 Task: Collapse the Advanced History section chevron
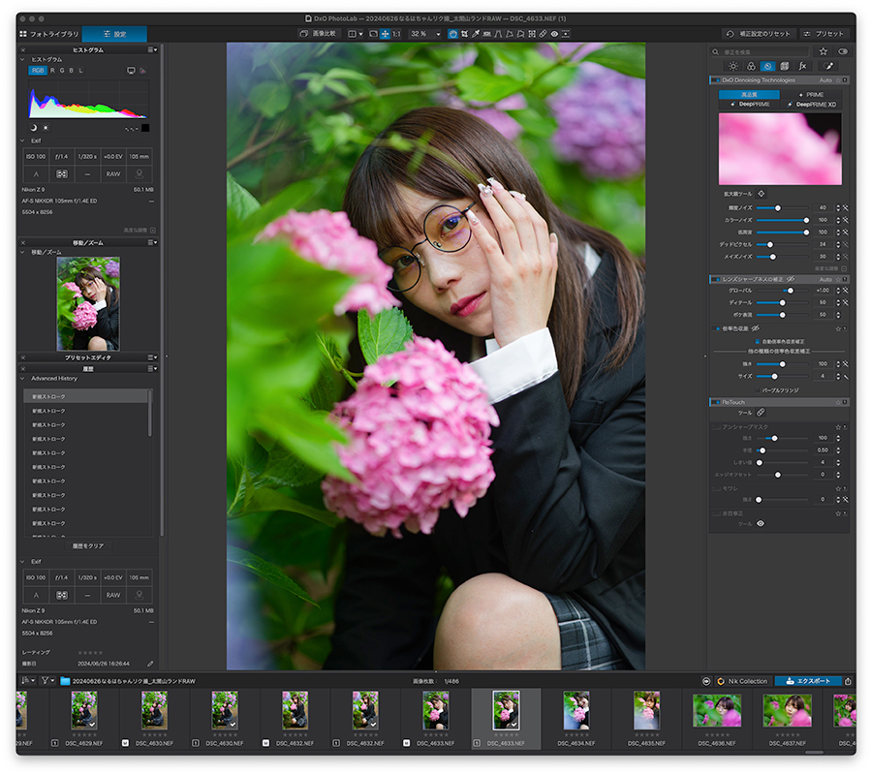(23, 379)
